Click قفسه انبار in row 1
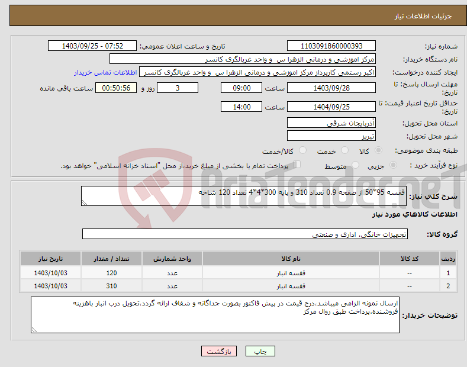The width and height of the screenshot is (467, 367). [x=291, y=273]
